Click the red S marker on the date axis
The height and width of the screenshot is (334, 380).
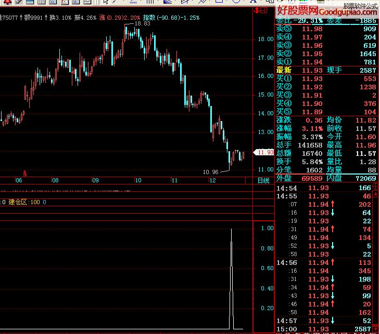[24, 172]
